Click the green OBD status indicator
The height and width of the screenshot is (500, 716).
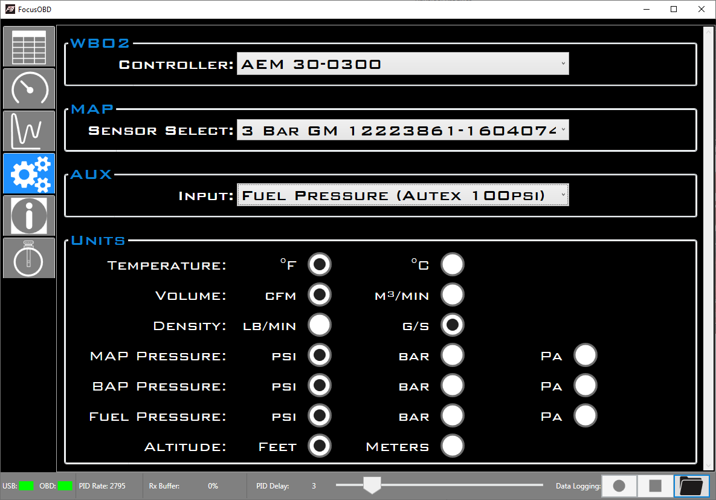pos(65,486)
